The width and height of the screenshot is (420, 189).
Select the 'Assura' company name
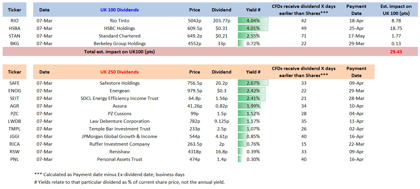coord(119,106)
